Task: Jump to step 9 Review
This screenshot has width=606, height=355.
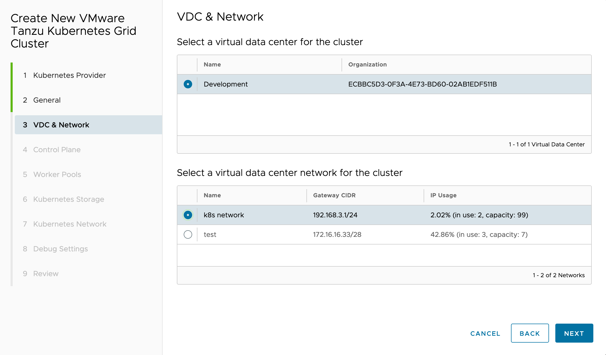Action: pos(88,274)
